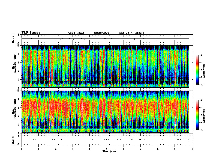Screen dimensions: 216x167
Task: Click time axis tick label '10'
Action: coord(192,149)
